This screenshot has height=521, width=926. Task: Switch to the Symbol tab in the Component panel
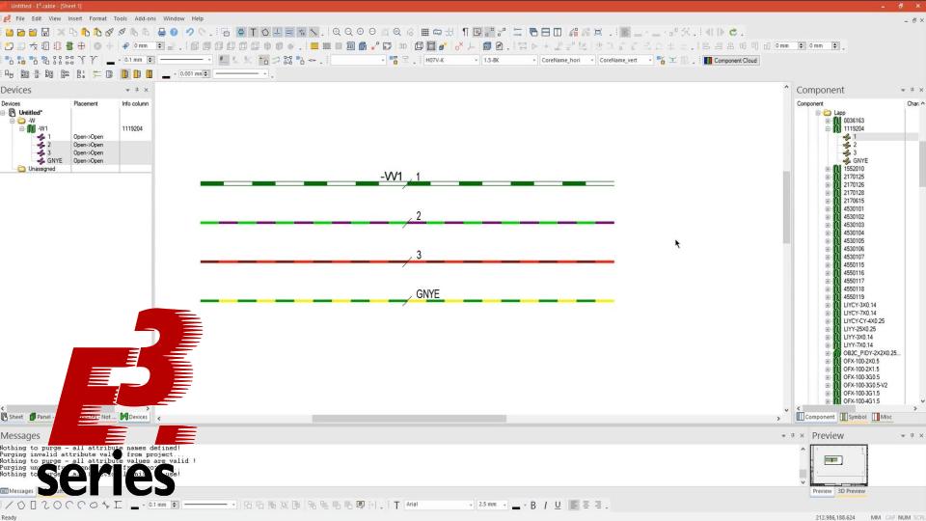(x=853, y=417)
